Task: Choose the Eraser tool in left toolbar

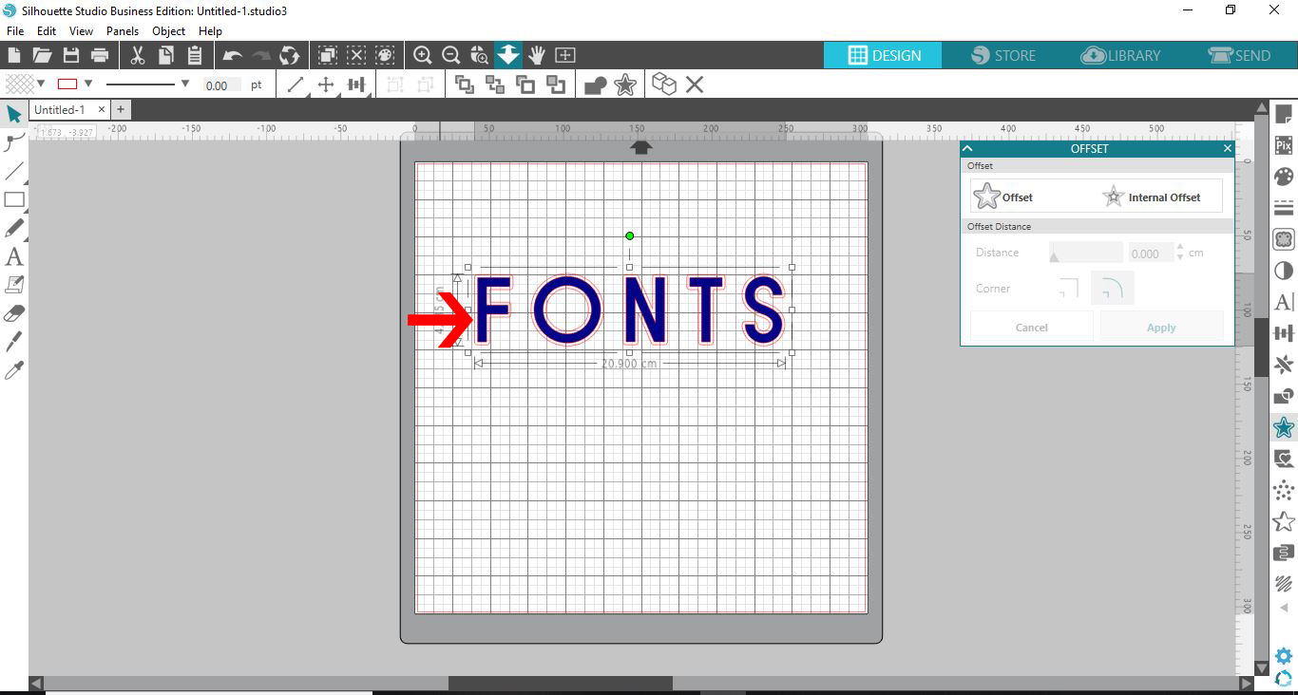Action: point(14,313)
